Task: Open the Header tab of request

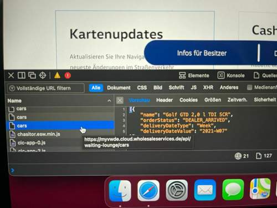Action: (165, 100)
